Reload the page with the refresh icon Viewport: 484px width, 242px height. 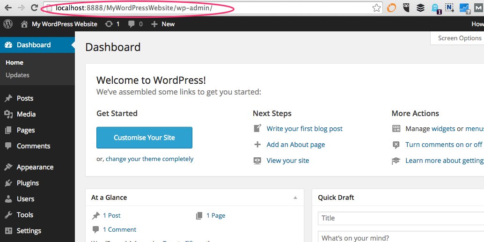click(35, 7)
